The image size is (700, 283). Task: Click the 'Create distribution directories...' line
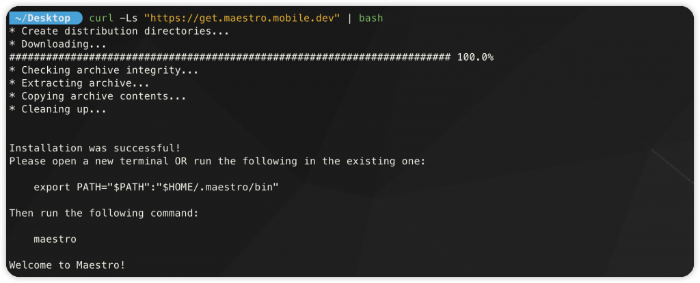click(x=119, y=31)
